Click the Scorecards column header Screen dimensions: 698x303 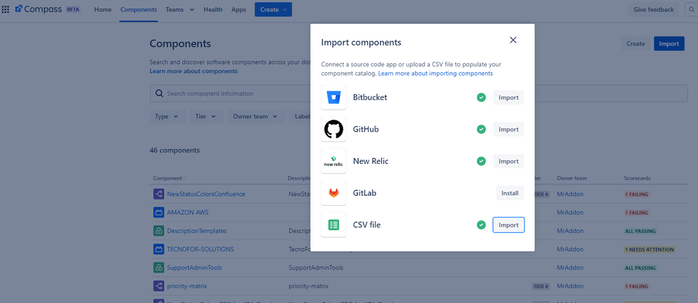(637, 178)
